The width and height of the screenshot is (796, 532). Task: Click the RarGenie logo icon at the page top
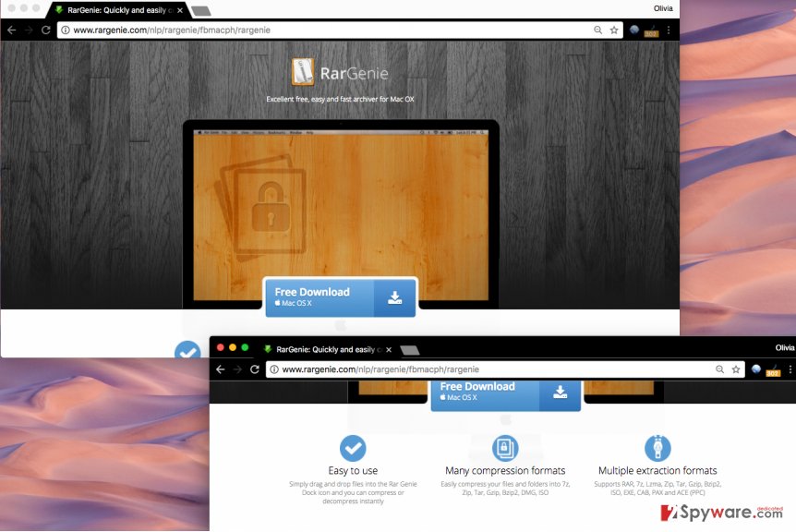pos(303,72)
